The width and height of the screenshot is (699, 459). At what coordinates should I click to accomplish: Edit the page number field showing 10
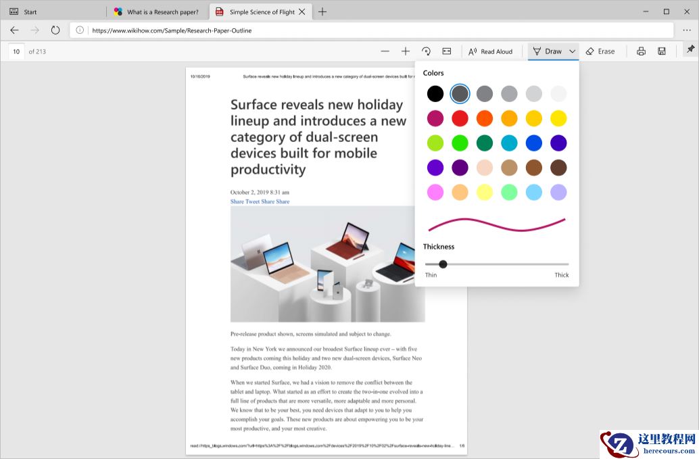point(16,51)
